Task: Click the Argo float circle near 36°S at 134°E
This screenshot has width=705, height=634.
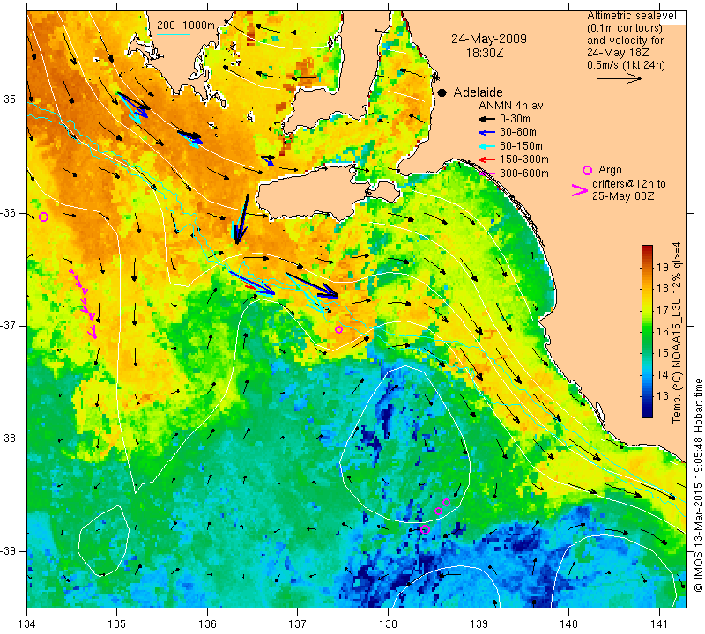Action: click(43, 217)
